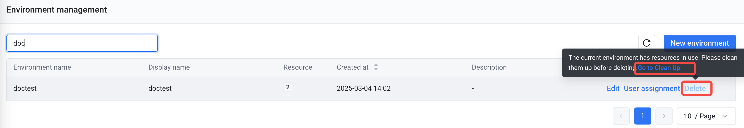Click the Resource column header
This screenshot has height=128, width=744.
tap(298, 67)
